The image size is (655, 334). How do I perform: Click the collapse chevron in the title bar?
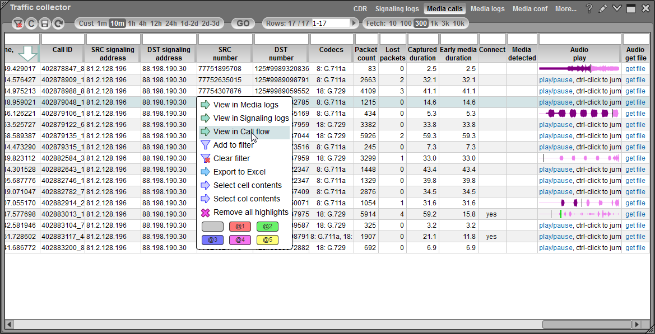pyautogui.click(x=617, y=8)
